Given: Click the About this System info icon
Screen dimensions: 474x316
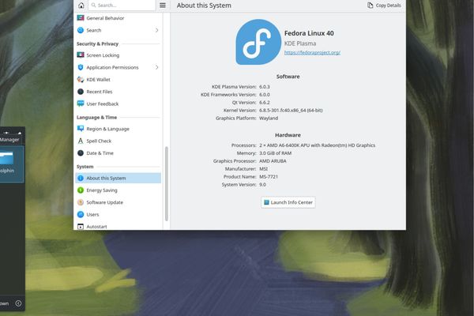Looking at the screenshot, I should click(81, 178).
